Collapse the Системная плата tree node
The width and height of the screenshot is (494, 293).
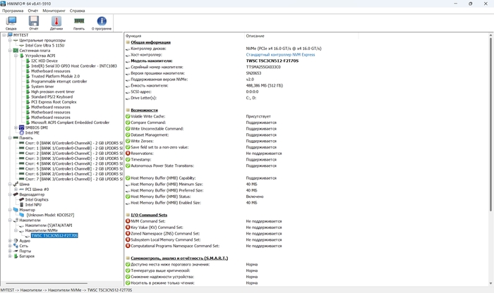point(10,51)
